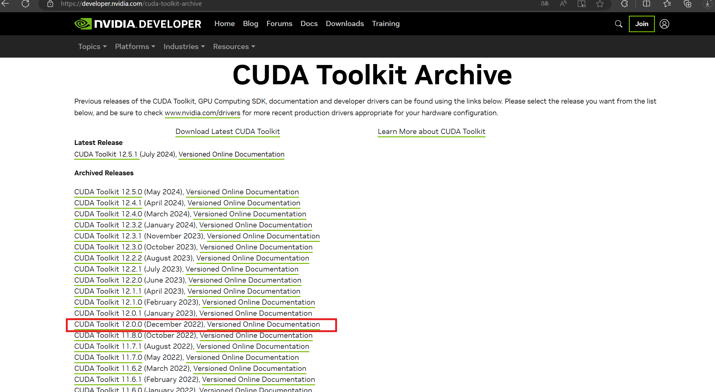715x392 pixels.
Task: Open CUDA Toolkit 12.4.0 link
Action: click(108, 214)
